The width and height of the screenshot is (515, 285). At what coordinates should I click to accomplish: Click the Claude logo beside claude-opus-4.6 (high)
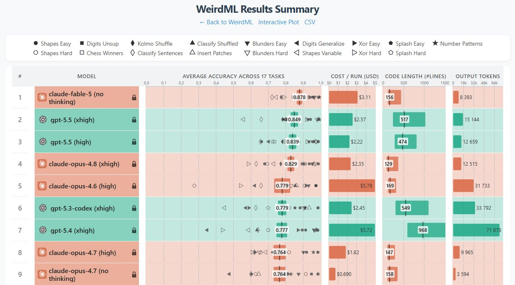[42, 186]
